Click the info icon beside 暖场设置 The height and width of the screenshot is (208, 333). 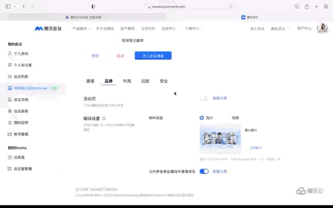point(104,119)
